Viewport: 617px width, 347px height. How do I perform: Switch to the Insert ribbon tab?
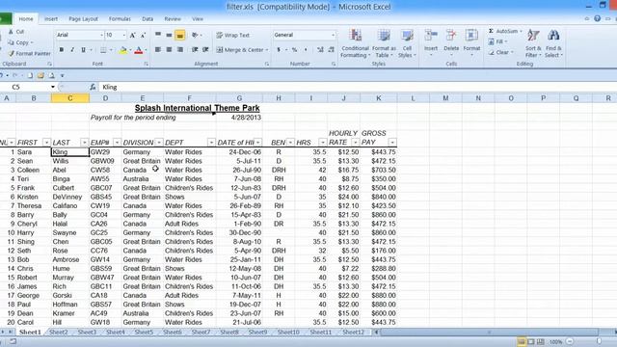pos(51,19)
